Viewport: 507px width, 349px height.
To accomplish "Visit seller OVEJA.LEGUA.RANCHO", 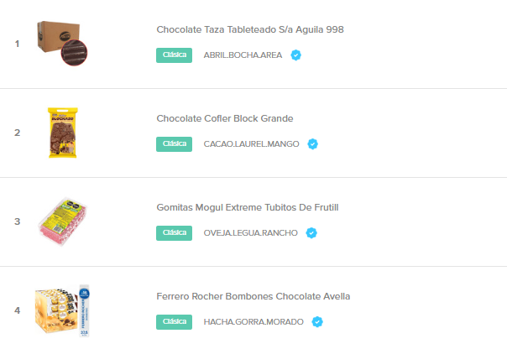I will pyautogui.click(x=251, y=232).
